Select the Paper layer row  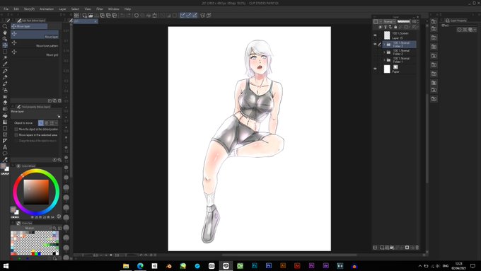[399, 69]
